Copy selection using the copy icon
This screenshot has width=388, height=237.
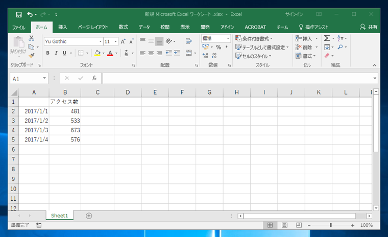click(x=31, y=46)
